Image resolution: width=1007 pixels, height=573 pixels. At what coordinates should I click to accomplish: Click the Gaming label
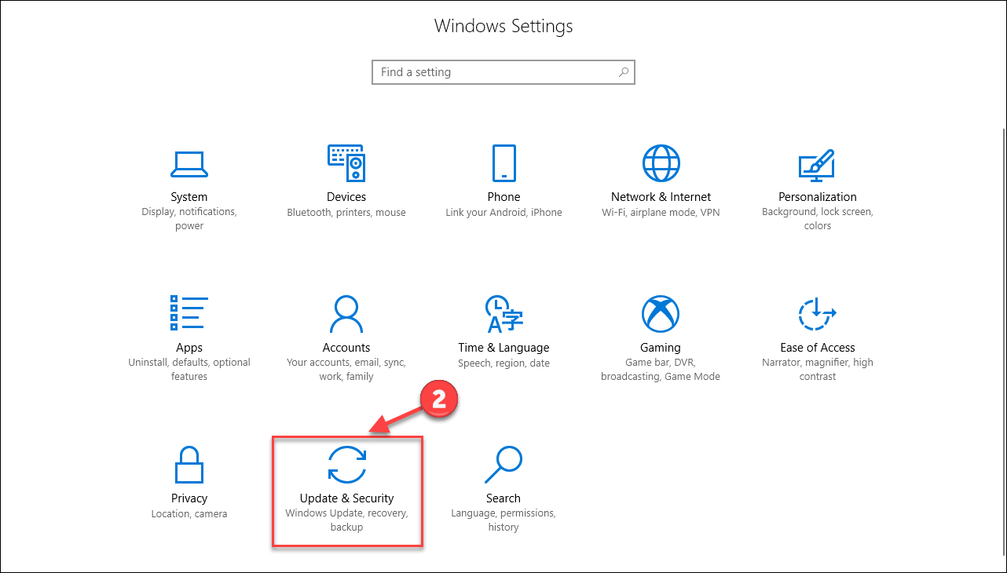tap(661, 348)
